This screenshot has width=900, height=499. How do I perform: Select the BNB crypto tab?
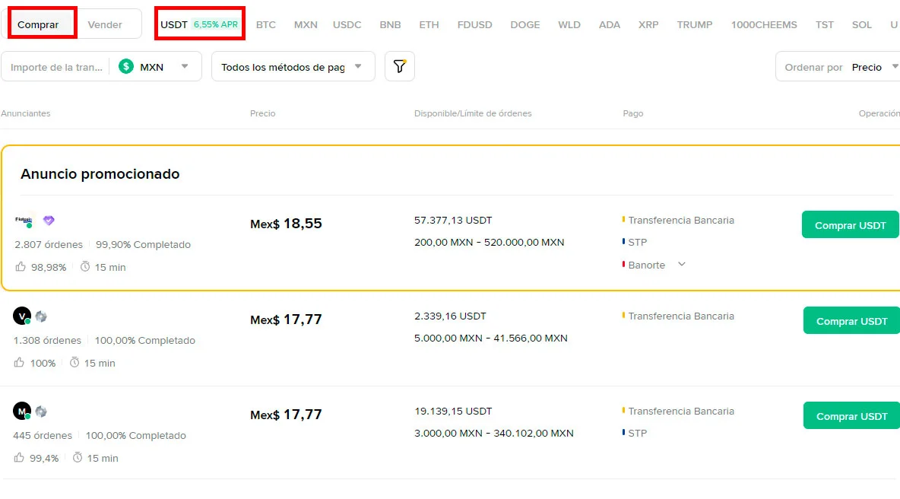pyautogui.click(x=390, y=24)
